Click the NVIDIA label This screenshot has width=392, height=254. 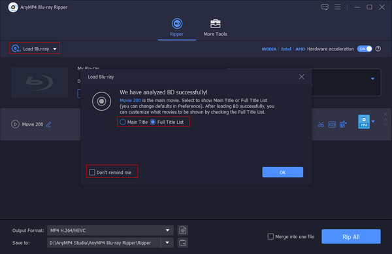point(269,49)
